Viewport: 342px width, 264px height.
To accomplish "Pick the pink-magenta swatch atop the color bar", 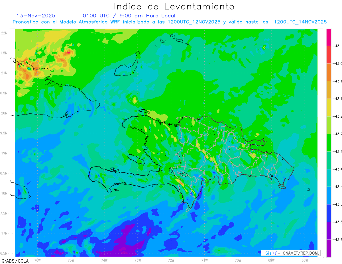I will pos(329,37).
